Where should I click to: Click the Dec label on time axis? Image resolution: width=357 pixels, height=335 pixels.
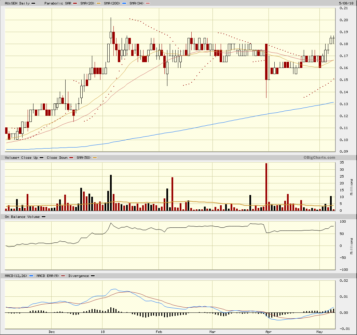click(52, 332)
